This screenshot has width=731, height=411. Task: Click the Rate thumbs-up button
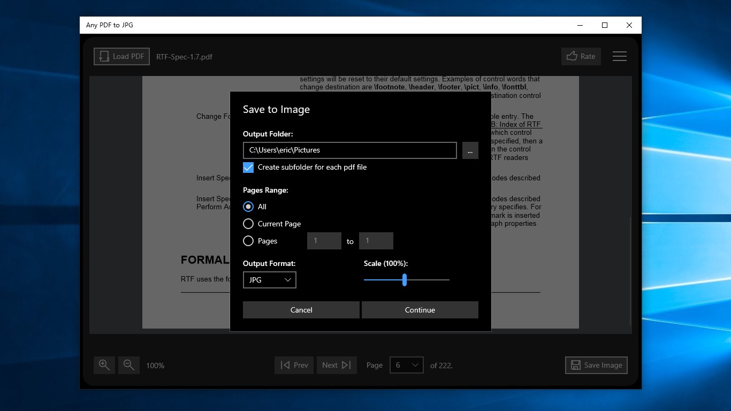tap(581, 56)
